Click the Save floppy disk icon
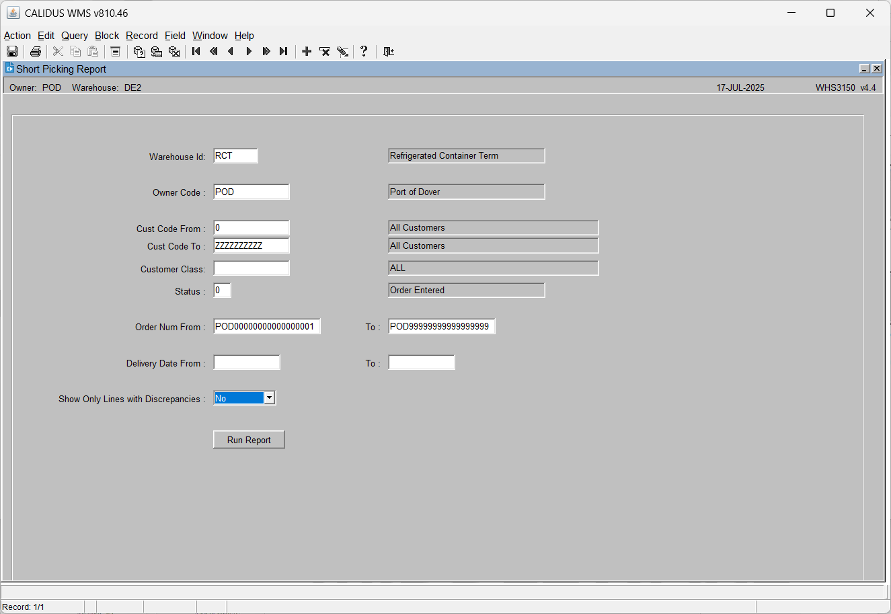This screenshot has width=891, height=614. coord(12,51)
